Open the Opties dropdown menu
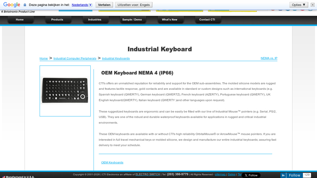The width and height of the screenshot is (317, 178). [x=299, y=5]
